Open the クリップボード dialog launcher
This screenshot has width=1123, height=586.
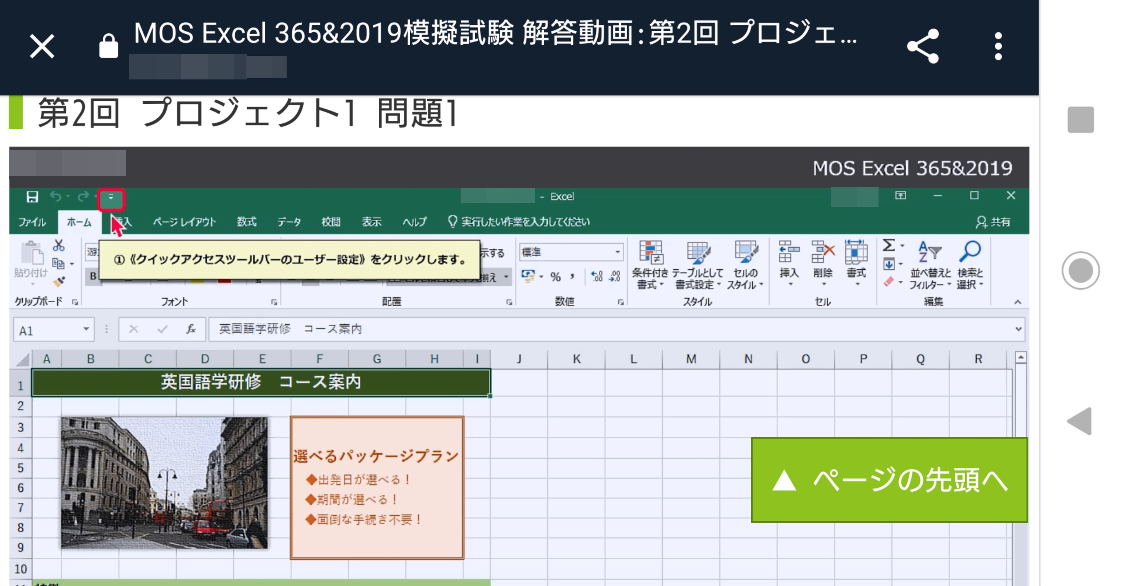click(75, 302)
